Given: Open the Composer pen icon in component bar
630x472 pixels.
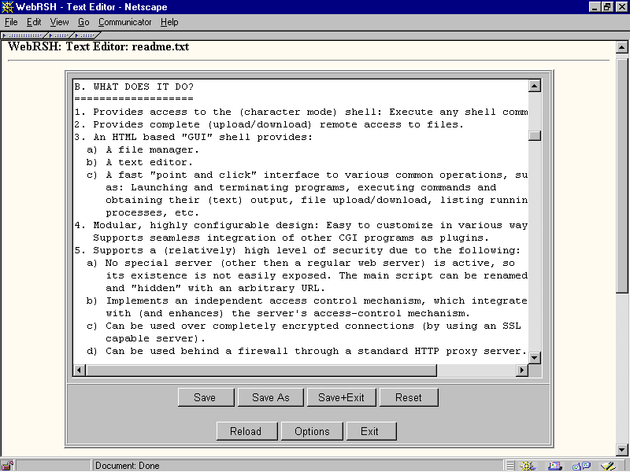Looking at the screenshot, I should point(608,466).
